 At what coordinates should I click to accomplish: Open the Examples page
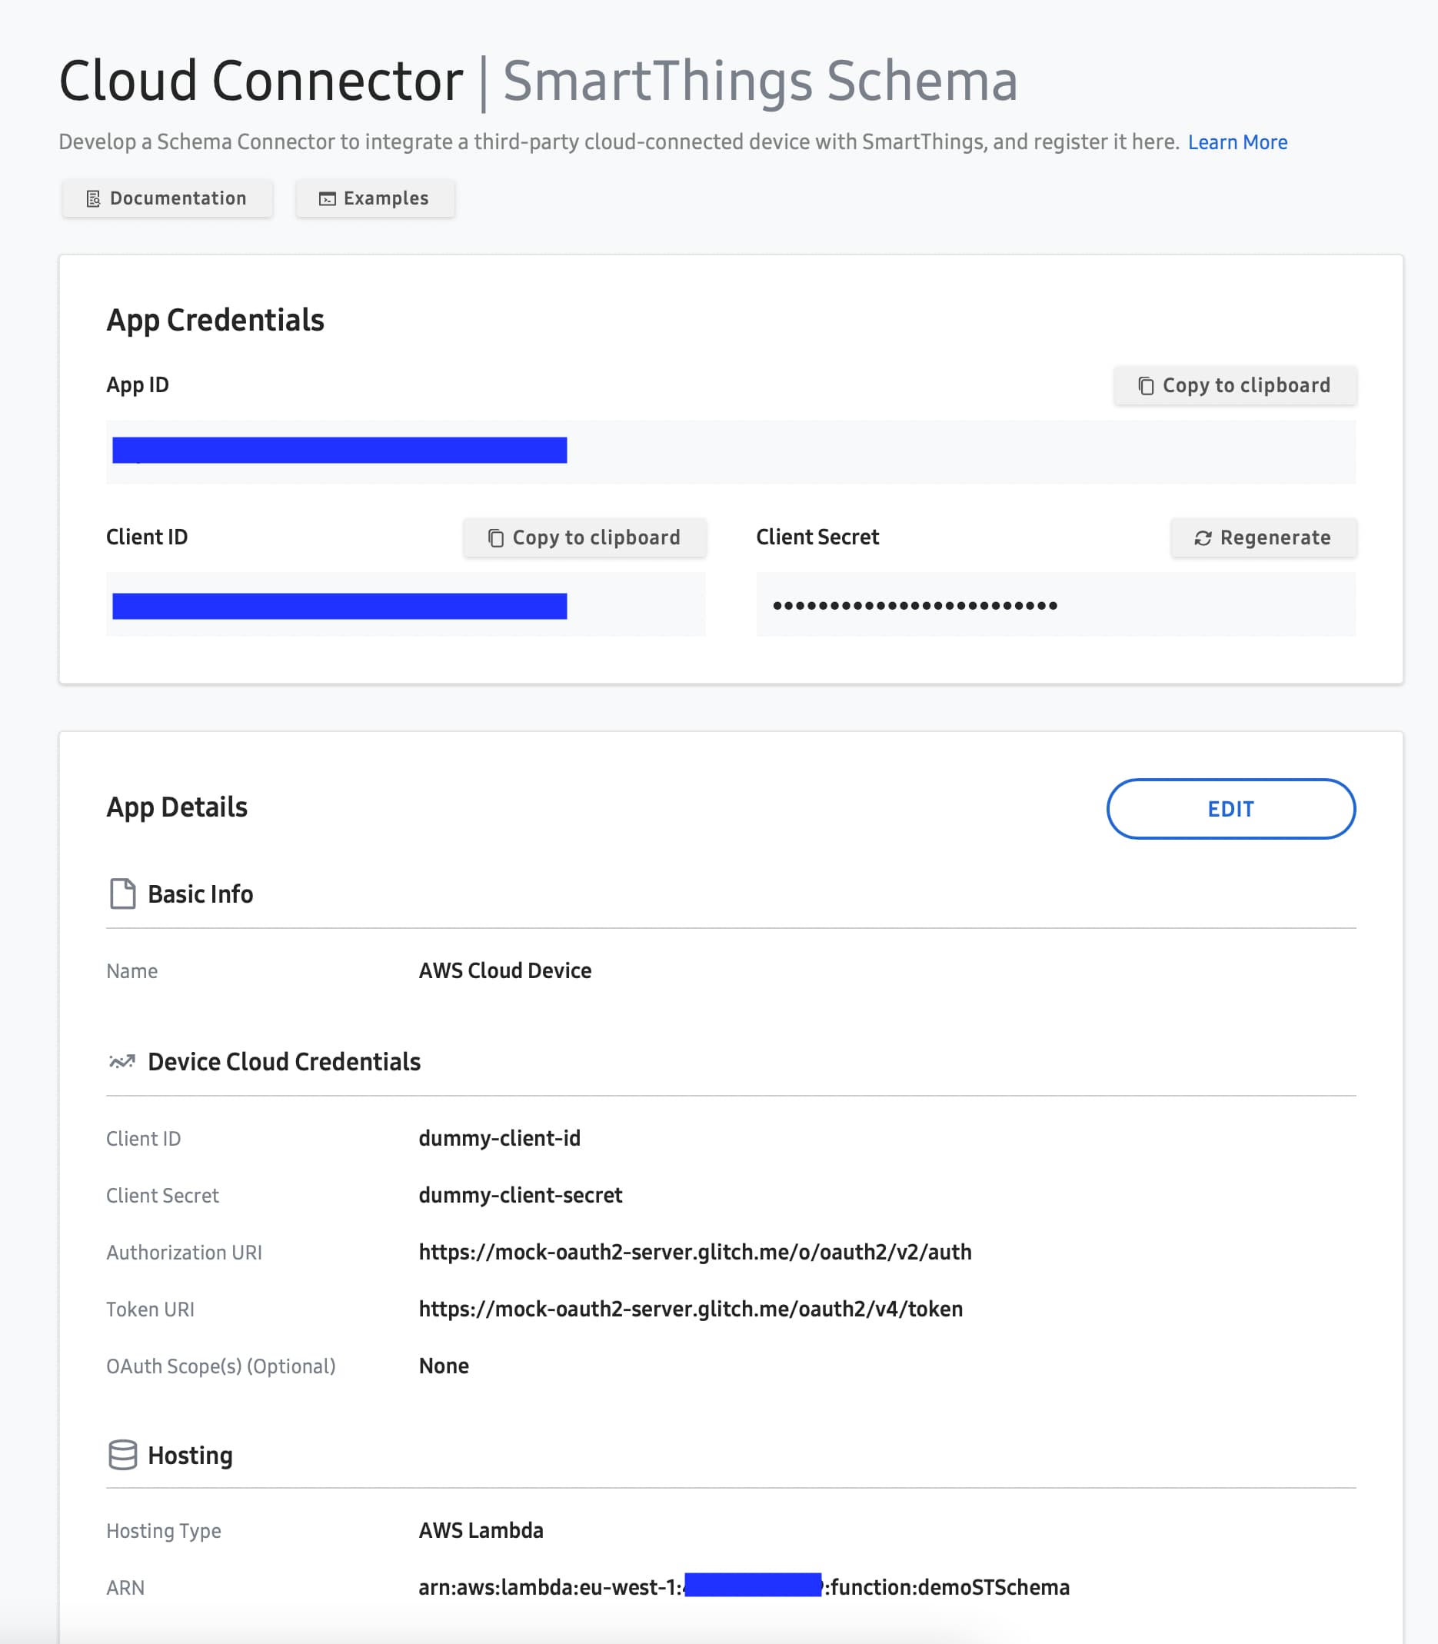[374, 198]
